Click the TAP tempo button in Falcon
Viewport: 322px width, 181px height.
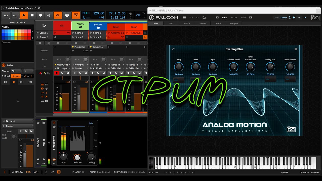coord(276,18)
